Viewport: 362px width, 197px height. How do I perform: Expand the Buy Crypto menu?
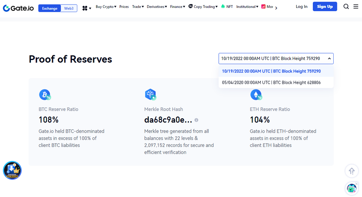click(106, 7)
